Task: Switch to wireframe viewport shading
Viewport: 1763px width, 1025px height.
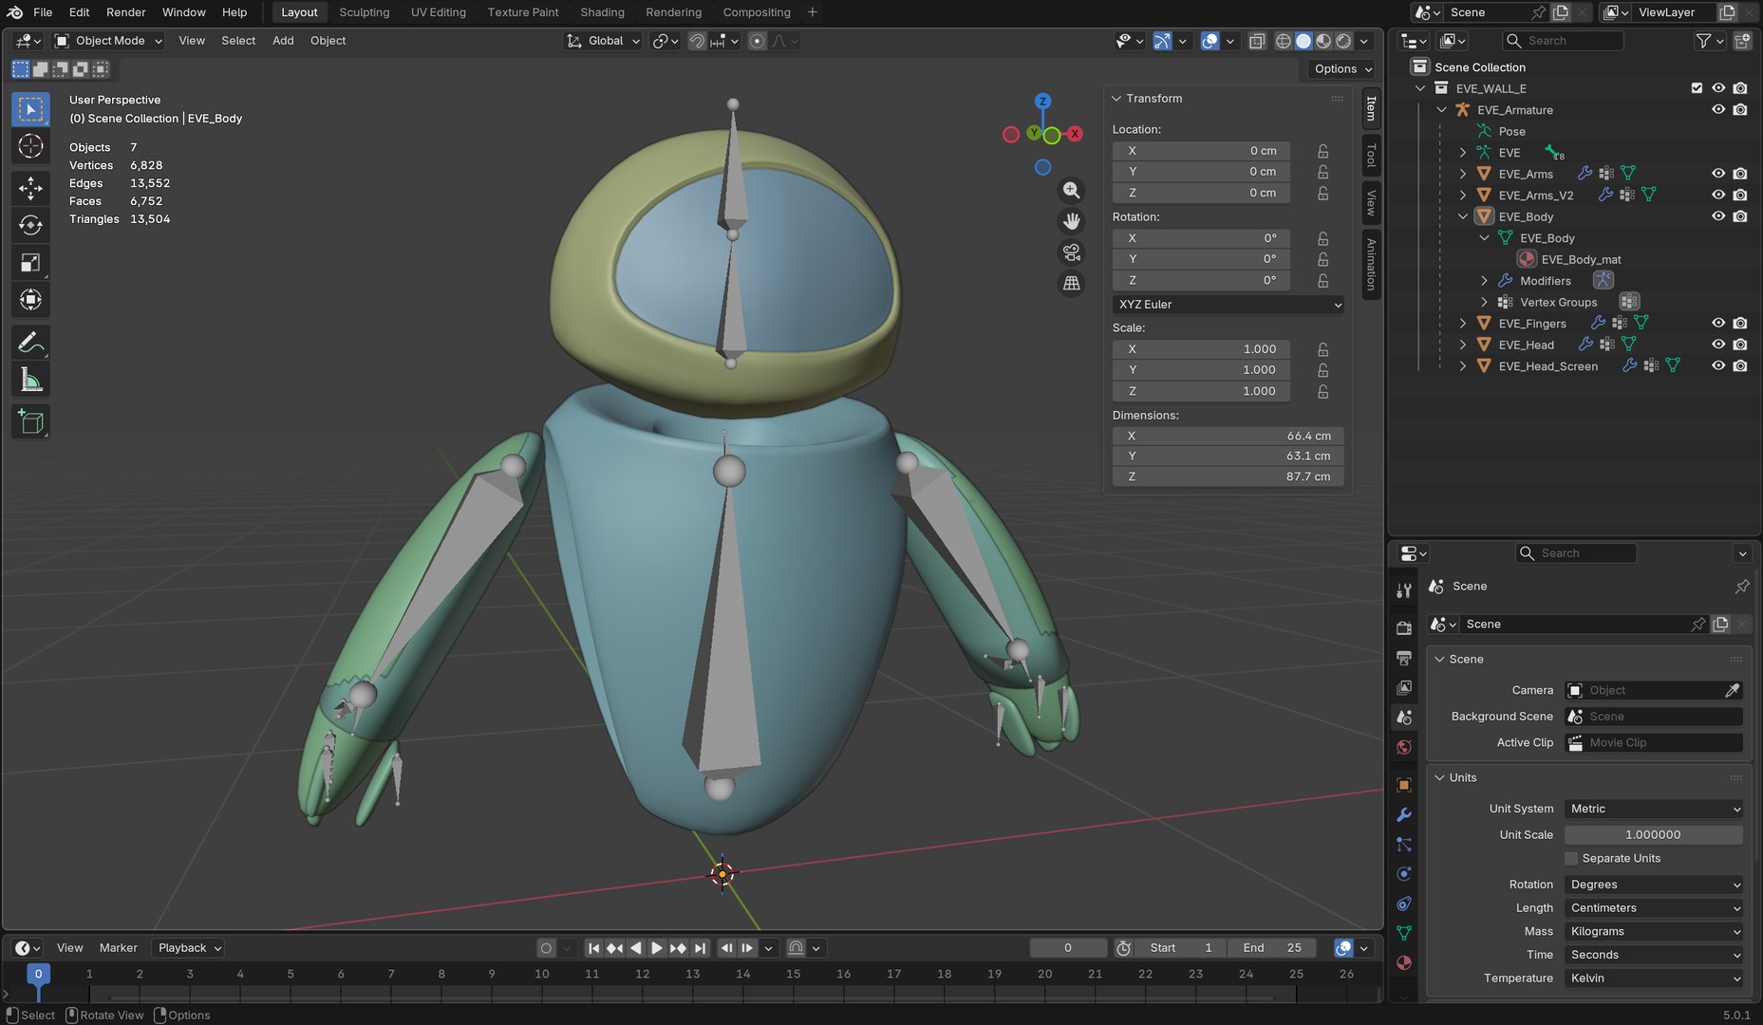Action: [x=1283, y=41]
